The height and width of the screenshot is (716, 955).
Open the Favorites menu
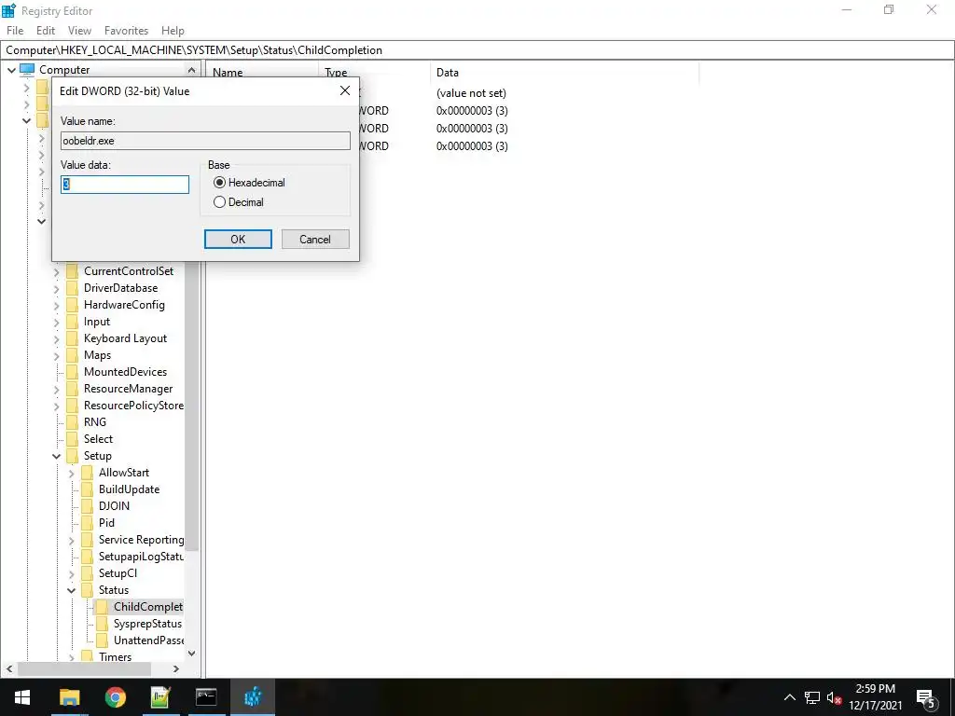pos(126,31)
